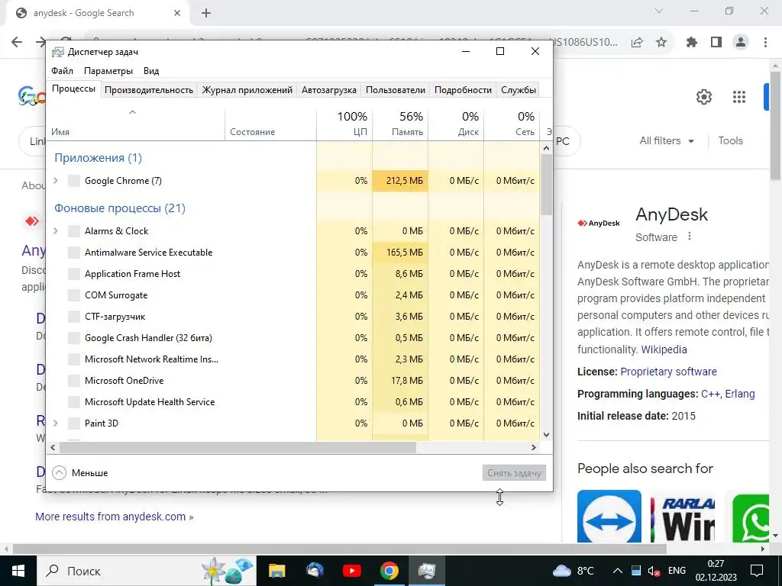The width and height of the screenshot is (782, 586).
Task: Open the Файл menu
Action: 62,71
